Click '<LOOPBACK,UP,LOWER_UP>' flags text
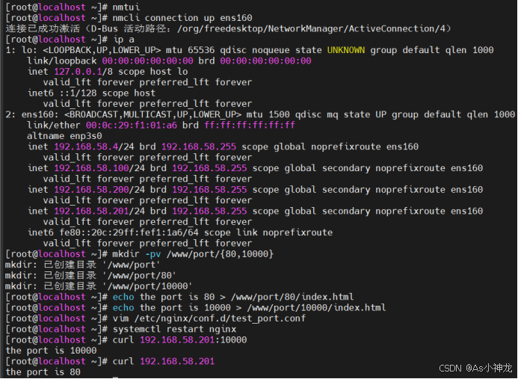The width and height of the screenshot is (518, 379). tap(102, 50)
